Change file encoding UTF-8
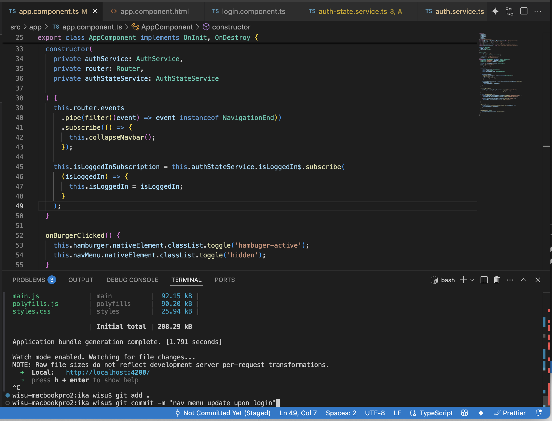The width and height of the screenshot is (552, 421). tap(375, 413)
